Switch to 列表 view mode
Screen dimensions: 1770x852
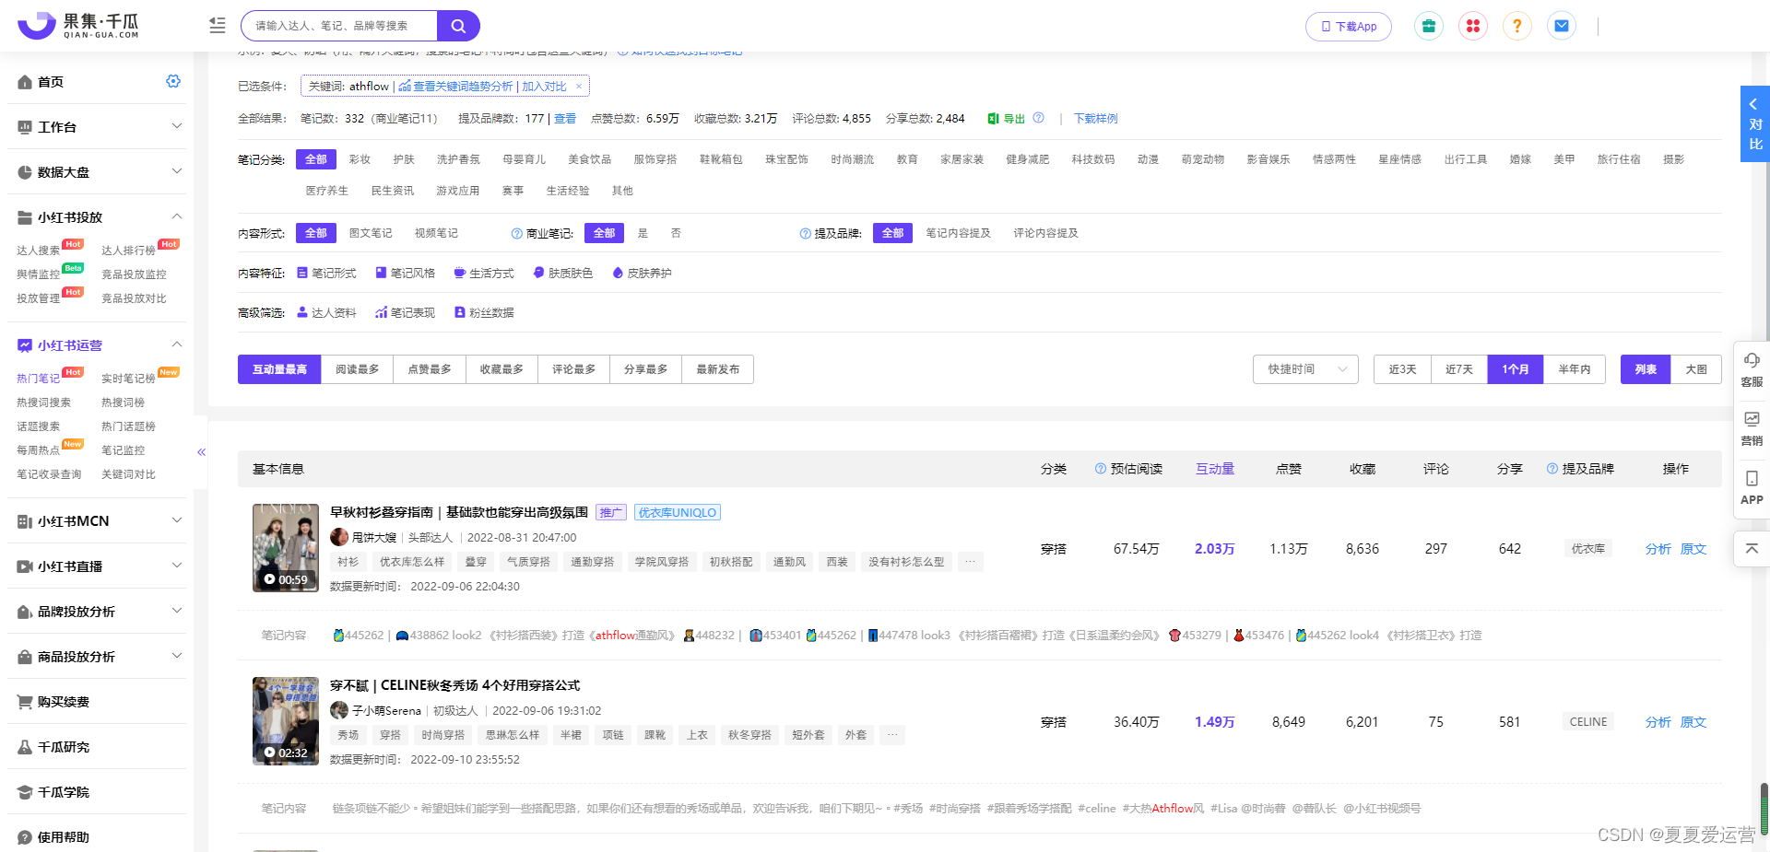point(1646,369)
